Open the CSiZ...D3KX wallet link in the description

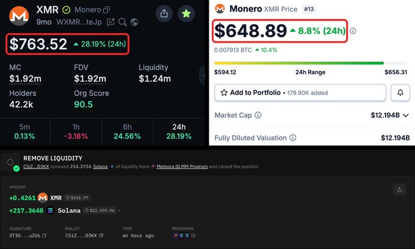click(36, 167)
